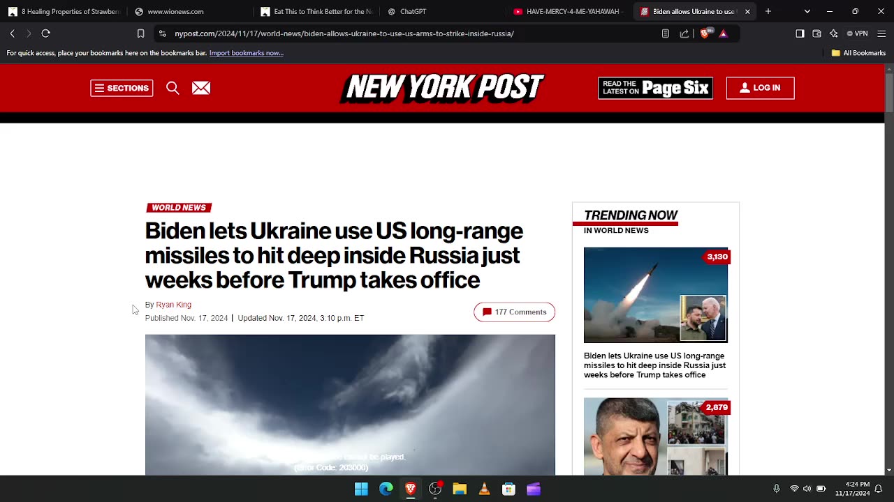
Task: Reload the page with refresh icon
Action: coord(46,33)
